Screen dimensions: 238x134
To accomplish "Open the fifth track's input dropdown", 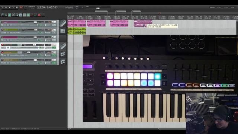I will pyautogui.click(x=24, y=55).
